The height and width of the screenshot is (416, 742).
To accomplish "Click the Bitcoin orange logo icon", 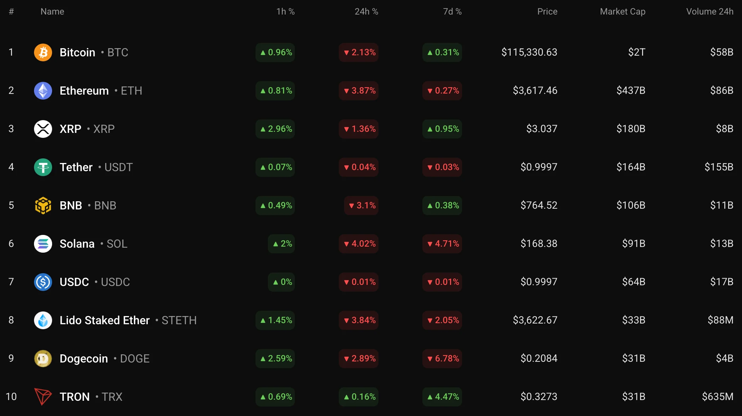I will pos(43,52).
